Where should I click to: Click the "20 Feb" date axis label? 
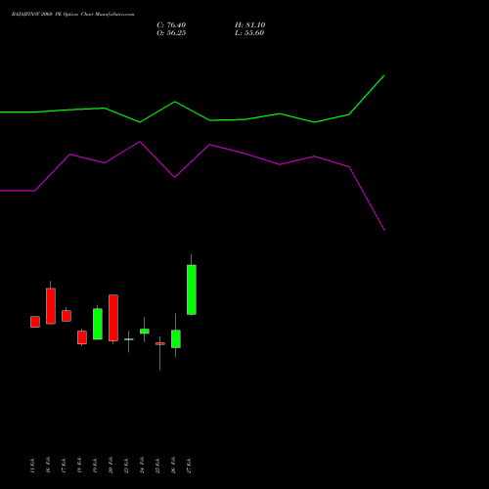(111, 465)
